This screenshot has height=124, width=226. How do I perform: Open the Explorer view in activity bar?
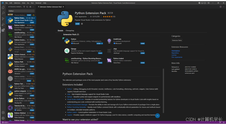click(x=3, y=8)
